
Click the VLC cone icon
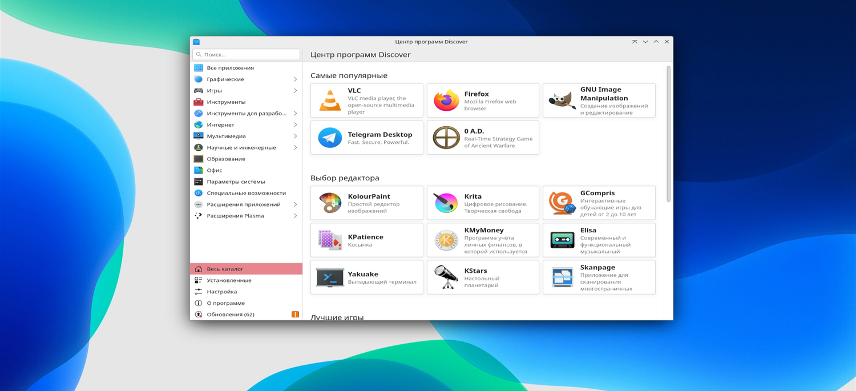[330, 100]
